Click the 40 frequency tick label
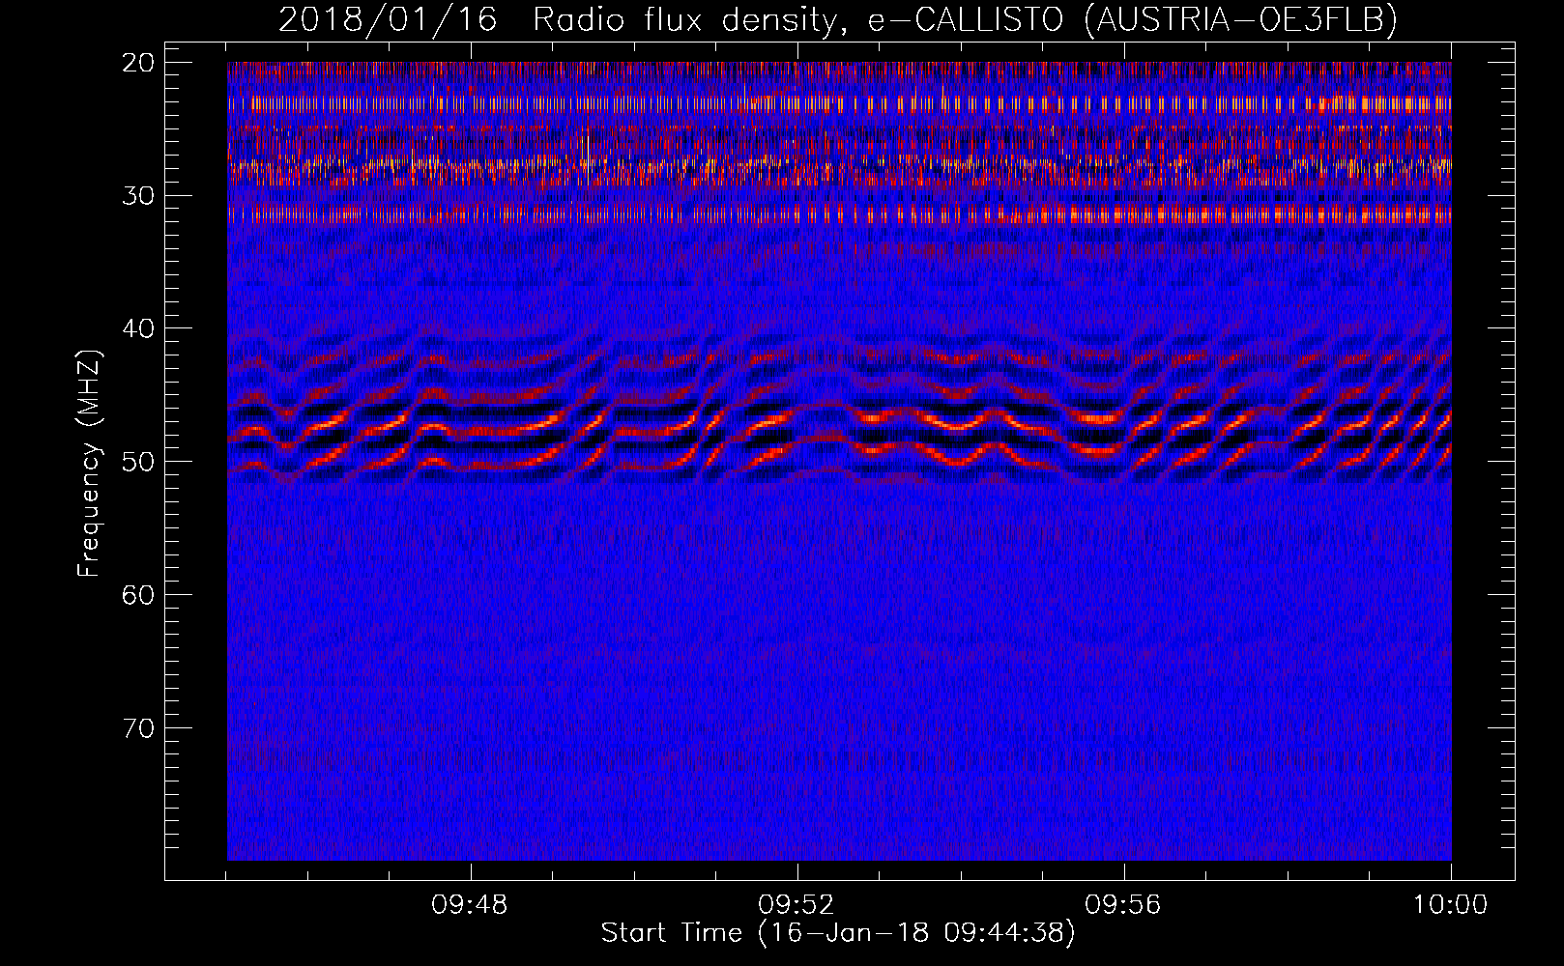1564x966 pixels. point(139,328)
